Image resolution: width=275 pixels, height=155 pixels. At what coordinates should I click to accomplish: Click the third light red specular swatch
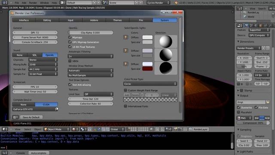coord(147,69)
